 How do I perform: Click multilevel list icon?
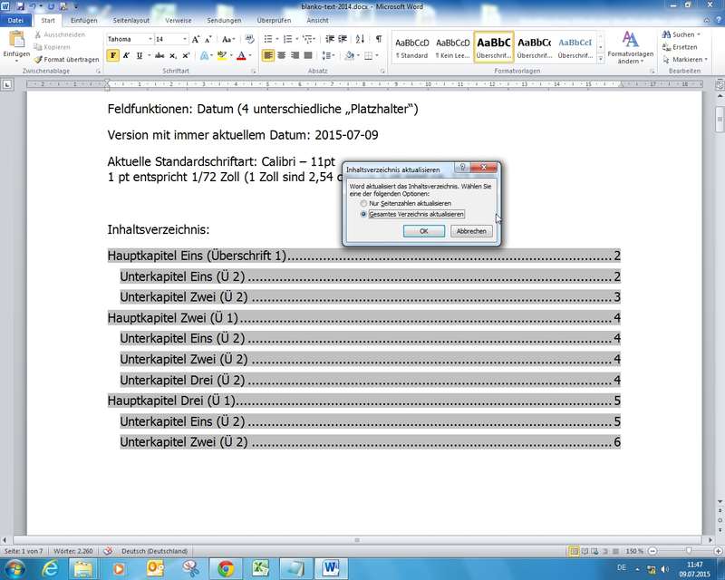pyautogui.click(x=308, y=39)
